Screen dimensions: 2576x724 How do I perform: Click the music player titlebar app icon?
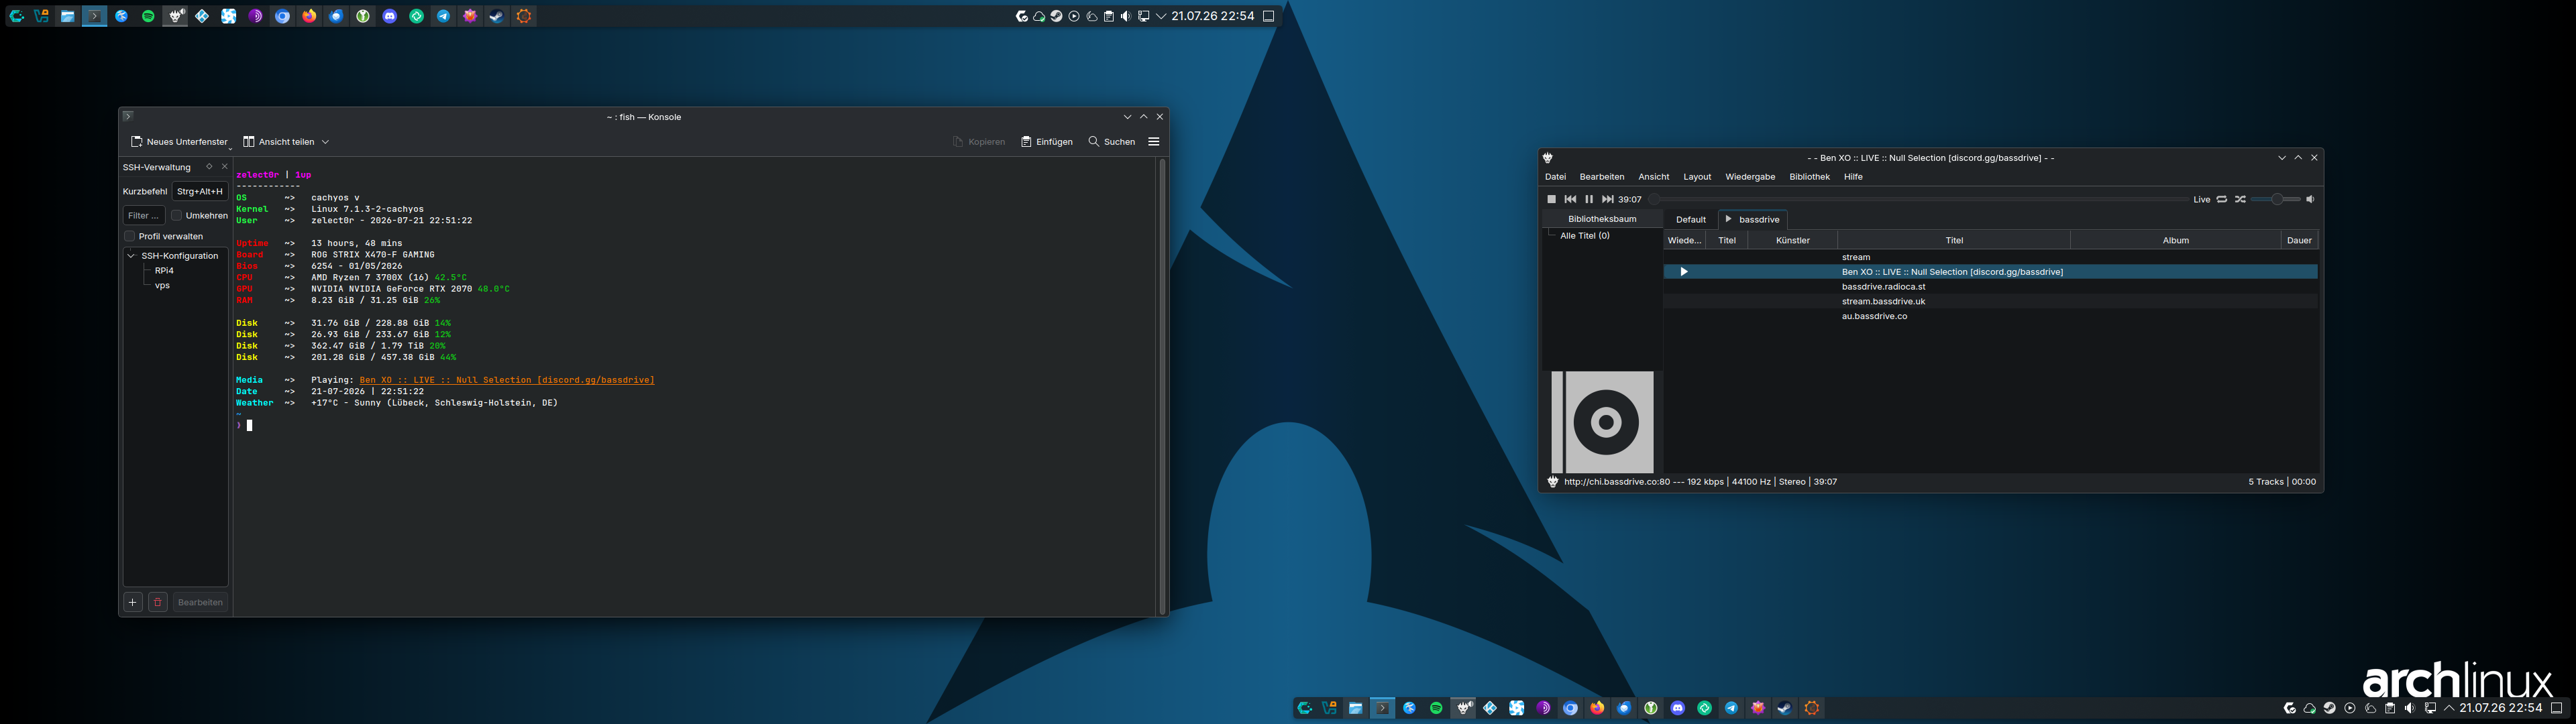[x=1548, y=158]
